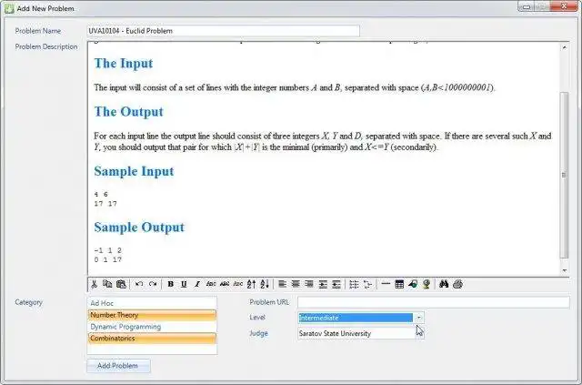
Task: Click the Category label
Action: [x=28, y=302]
